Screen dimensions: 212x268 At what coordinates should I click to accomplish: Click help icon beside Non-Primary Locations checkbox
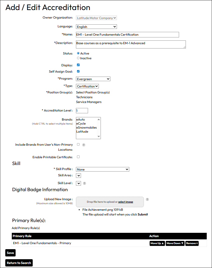84,145
